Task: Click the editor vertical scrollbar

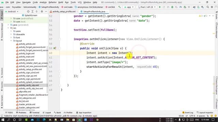Action: coord(214,93)
